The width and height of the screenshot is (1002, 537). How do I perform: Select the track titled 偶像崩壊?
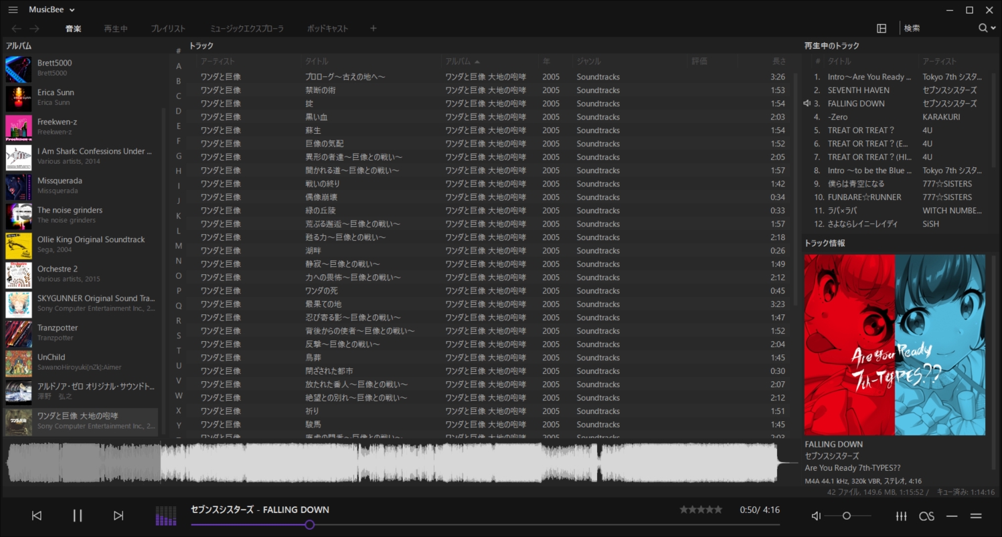321,197
